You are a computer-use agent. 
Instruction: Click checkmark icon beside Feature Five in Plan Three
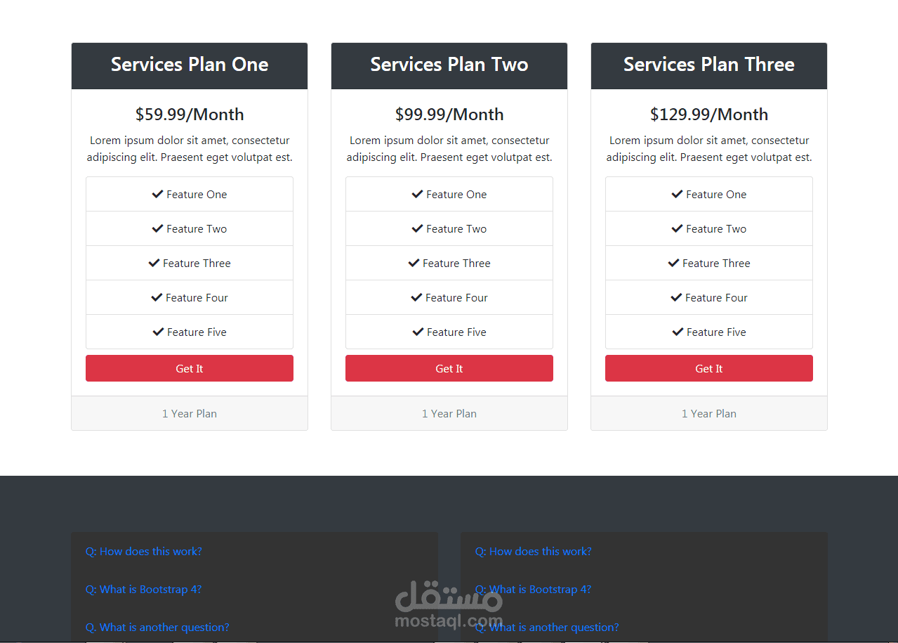coord(678,332)
